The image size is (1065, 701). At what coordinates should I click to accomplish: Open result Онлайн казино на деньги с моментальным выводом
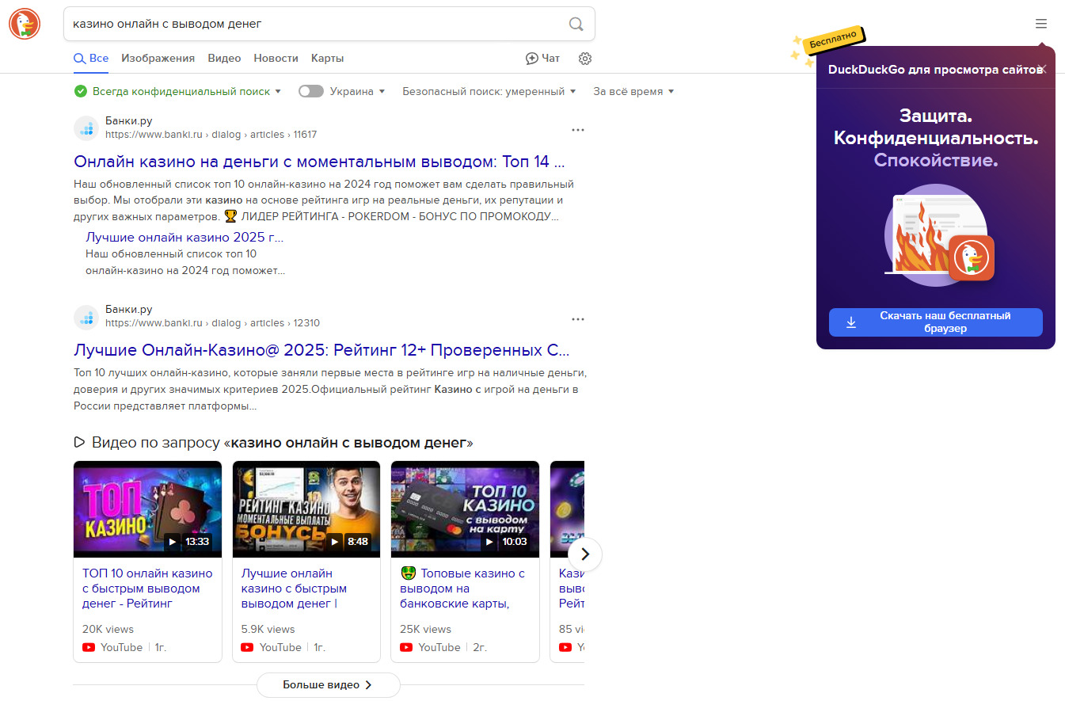pos(319,162)
